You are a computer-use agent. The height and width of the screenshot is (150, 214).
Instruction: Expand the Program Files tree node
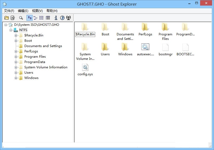pos(16,57)
